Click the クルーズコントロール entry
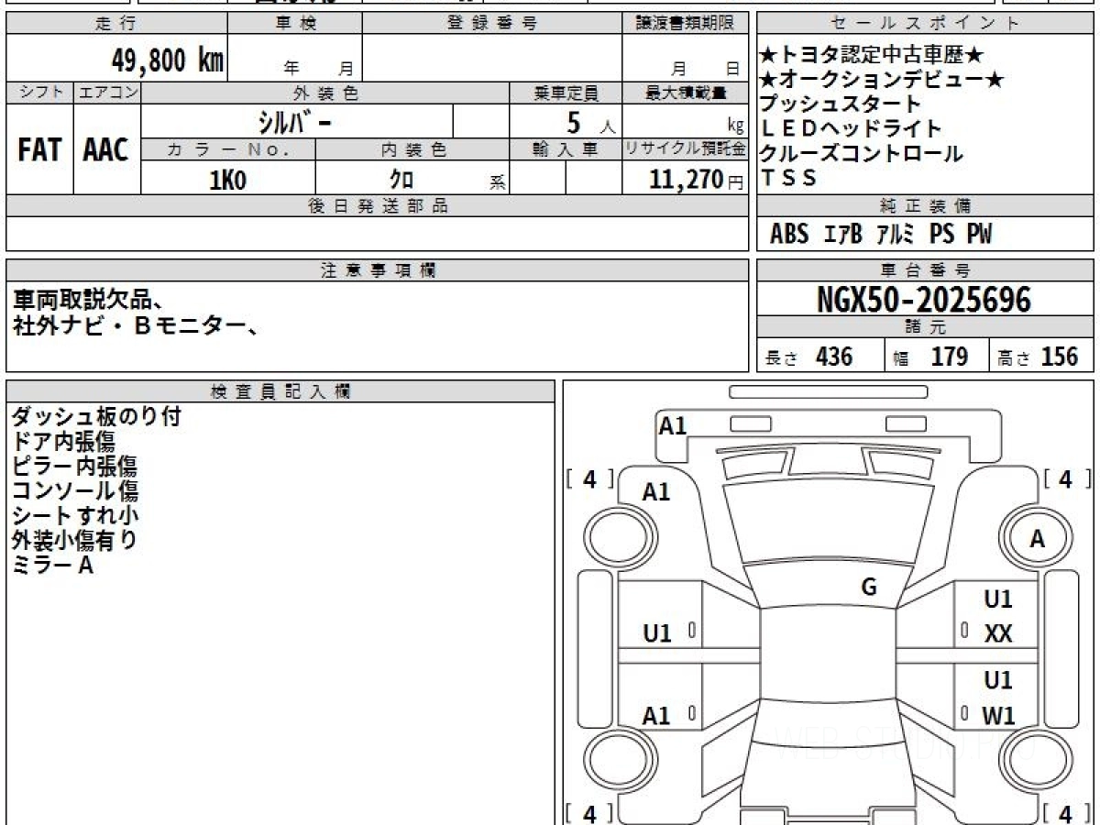This screenshot has width=1100, height=825. coord(862,153)
